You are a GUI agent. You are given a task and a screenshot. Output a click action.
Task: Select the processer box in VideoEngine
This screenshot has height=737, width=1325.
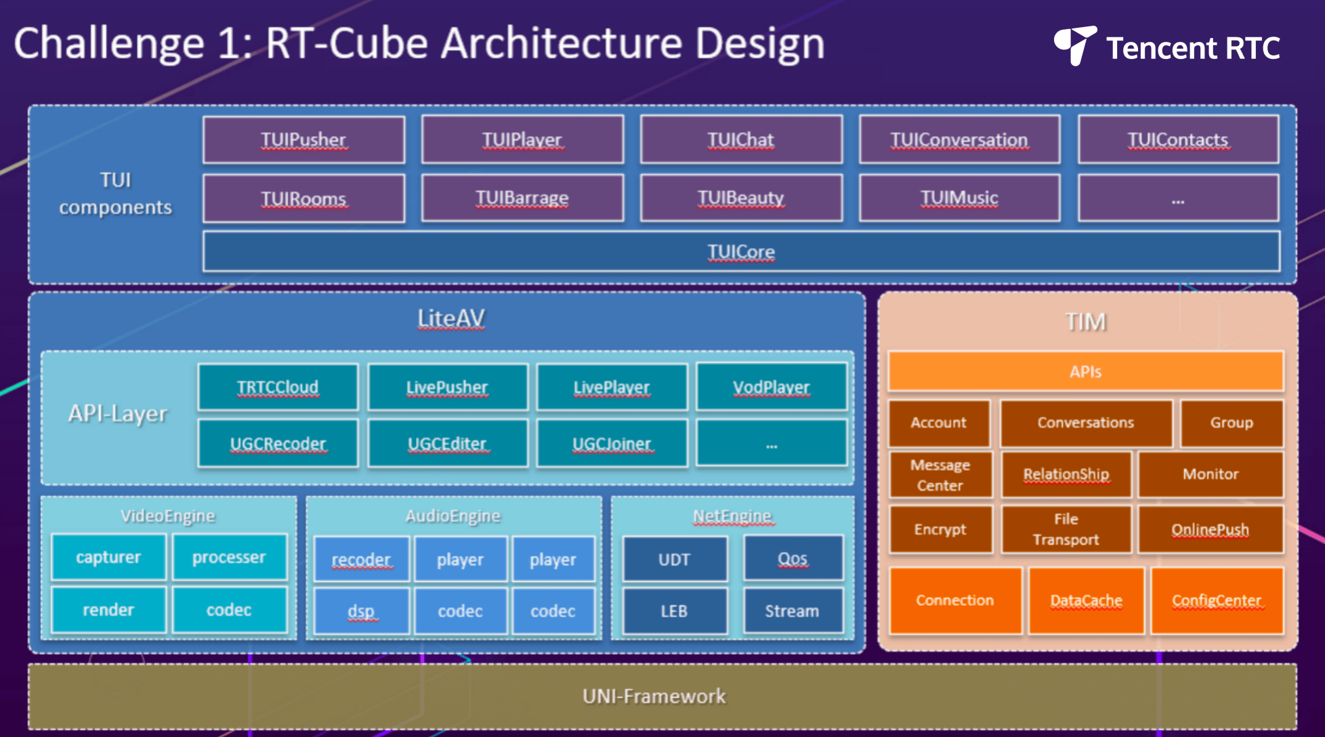pyautogui.click(x=229, y=557)
